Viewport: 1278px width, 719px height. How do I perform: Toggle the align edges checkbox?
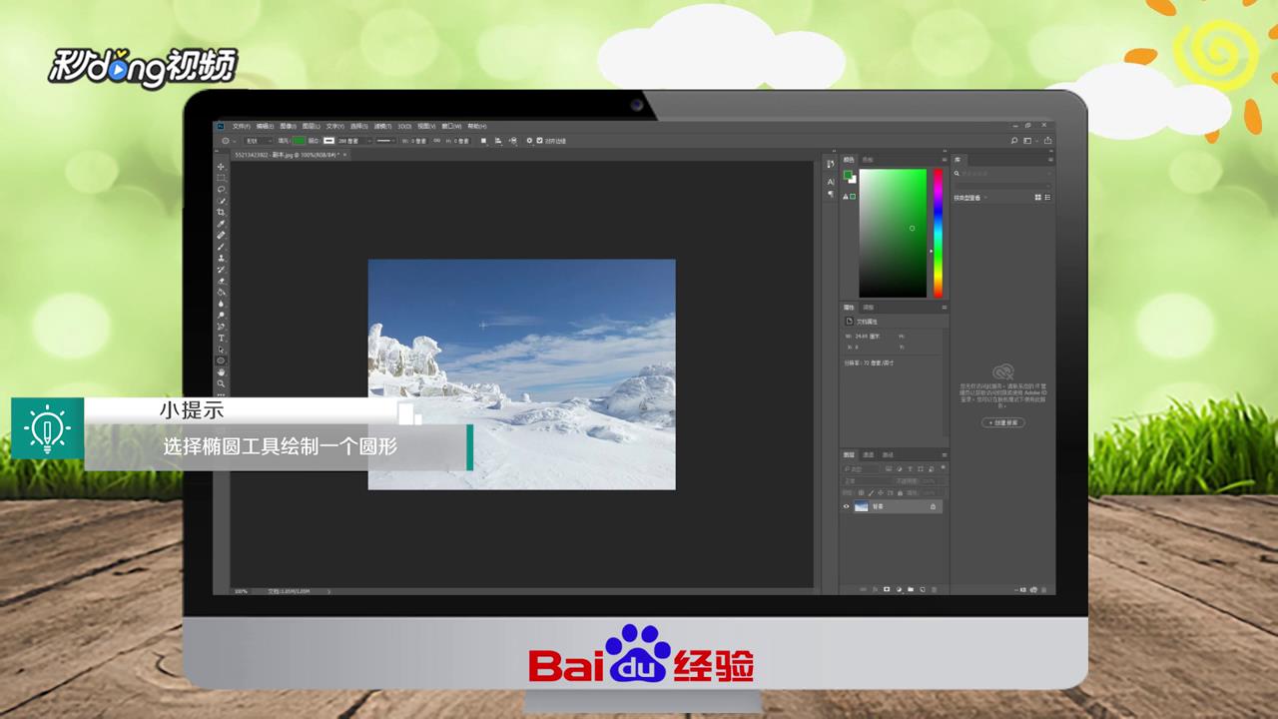540,141
